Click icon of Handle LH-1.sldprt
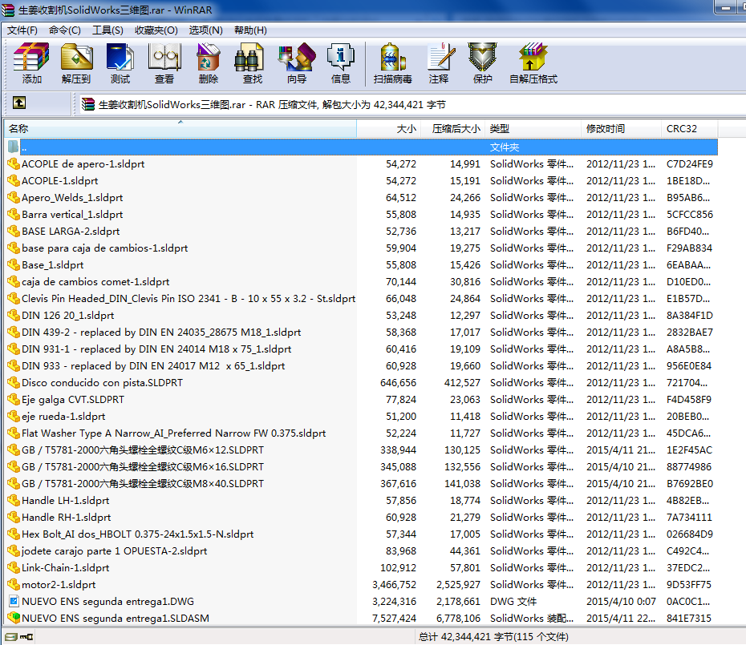The width and height of the screenshot is (746, 645). point(14,501)
